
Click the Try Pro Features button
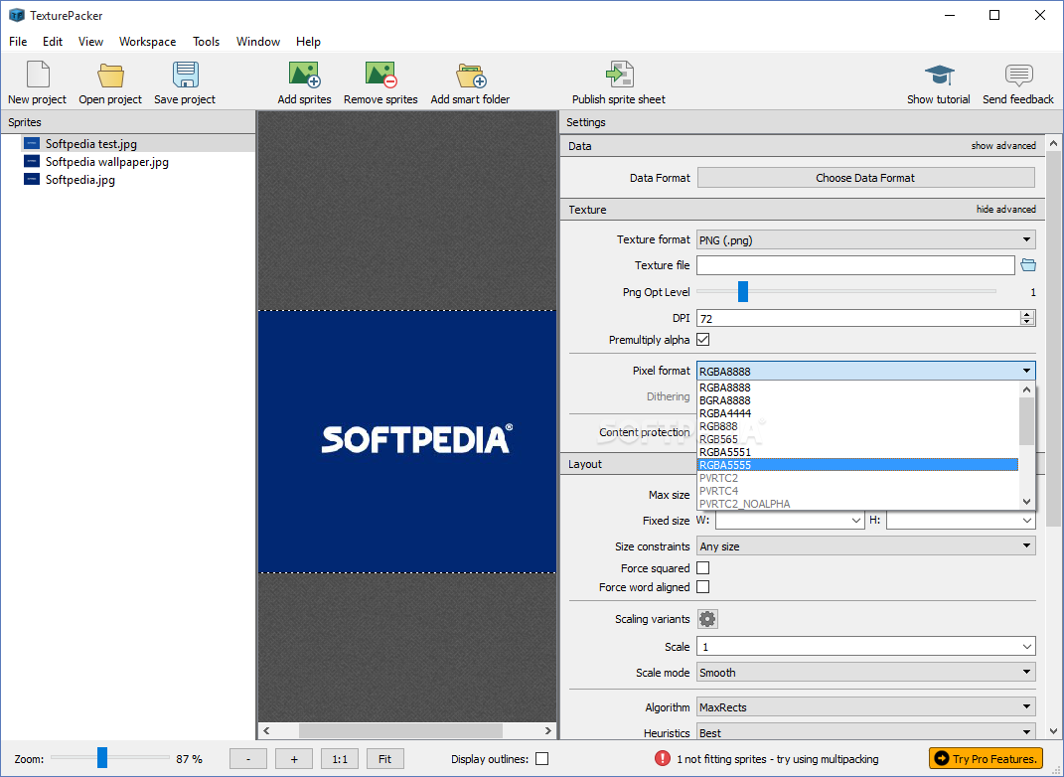(x=986, y=758)
